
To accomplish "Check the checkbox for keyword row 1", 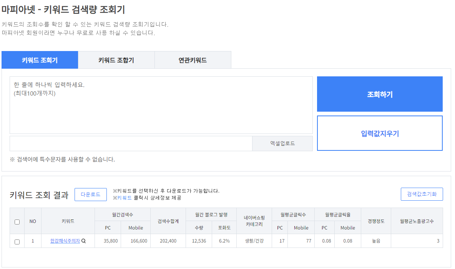I will click(17, 241).
